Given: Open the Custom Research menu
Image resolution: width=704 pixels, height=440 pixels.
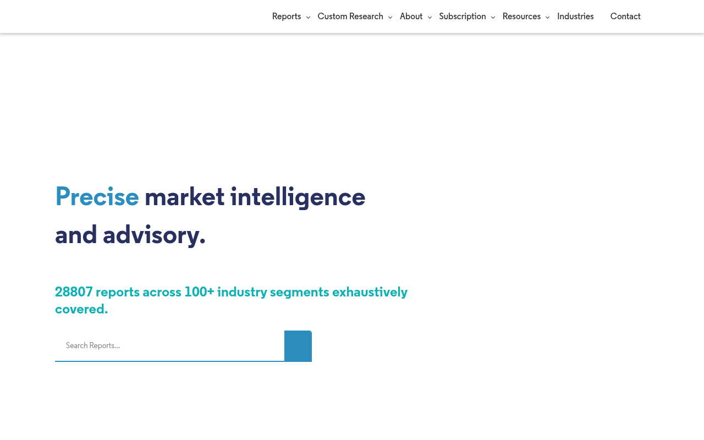Looking at the screenshot, I should coord(350,16).
